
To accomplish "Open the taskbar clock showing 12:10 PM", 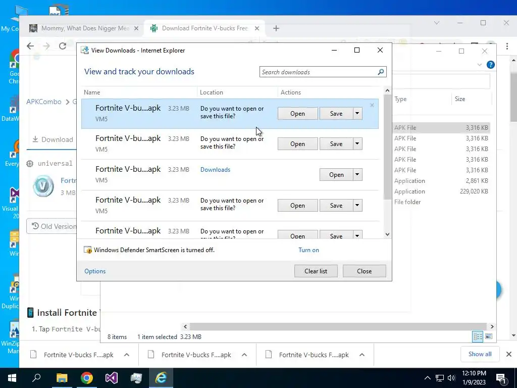I will [474, 378].
